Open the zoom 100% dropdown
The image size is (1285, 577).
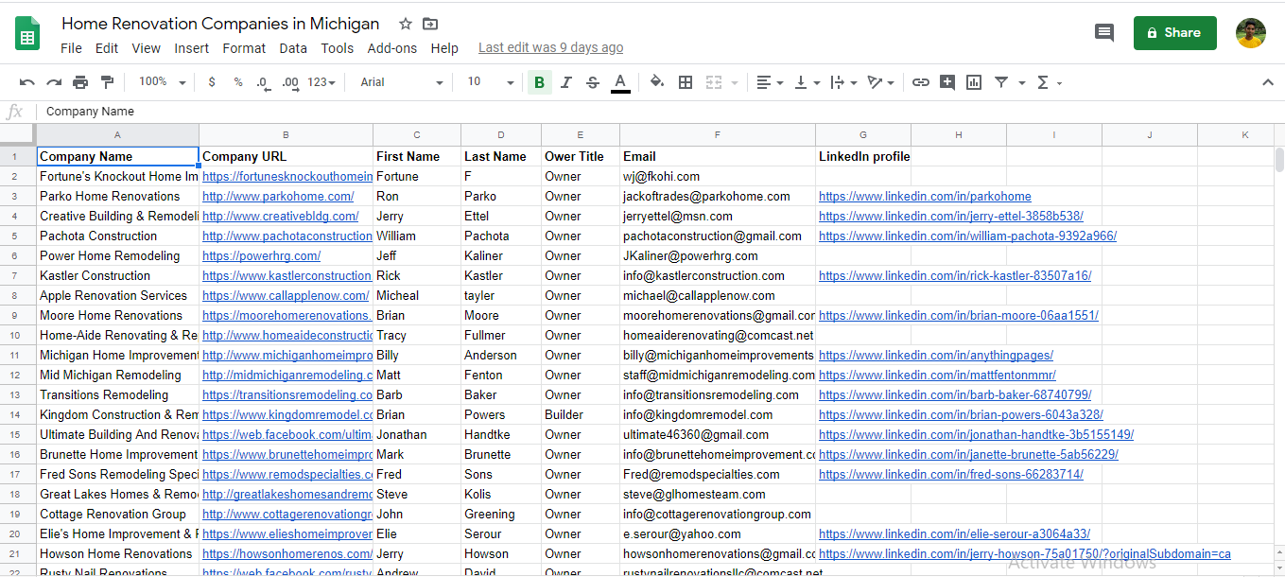162,82
